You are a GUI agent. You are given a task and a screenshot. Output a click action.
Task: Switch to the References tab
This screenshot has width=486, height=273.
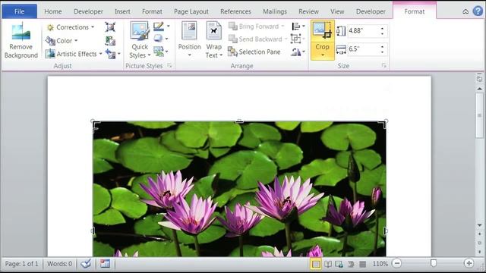point(235,11)
